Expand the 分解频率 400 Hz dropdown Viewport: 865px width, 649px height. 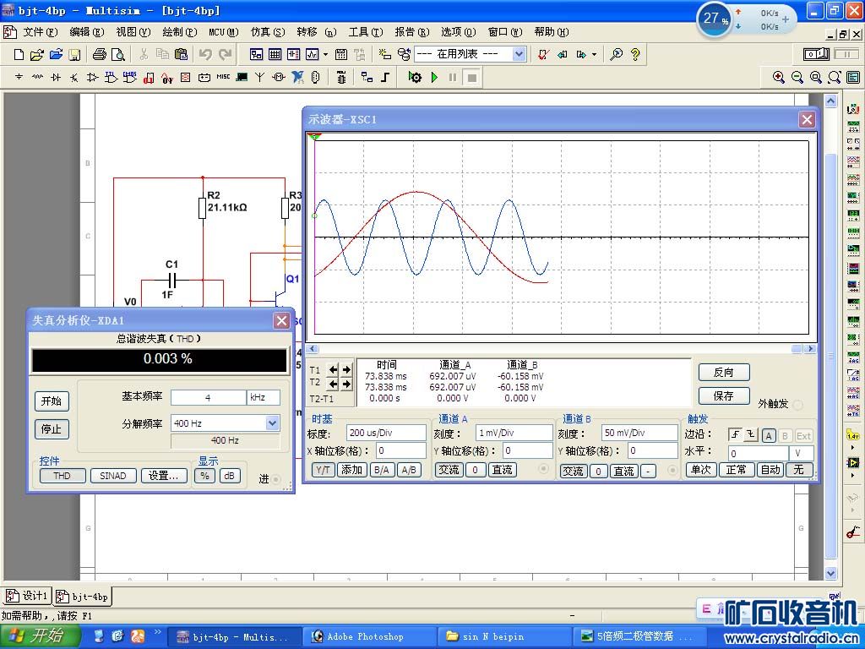272,423
